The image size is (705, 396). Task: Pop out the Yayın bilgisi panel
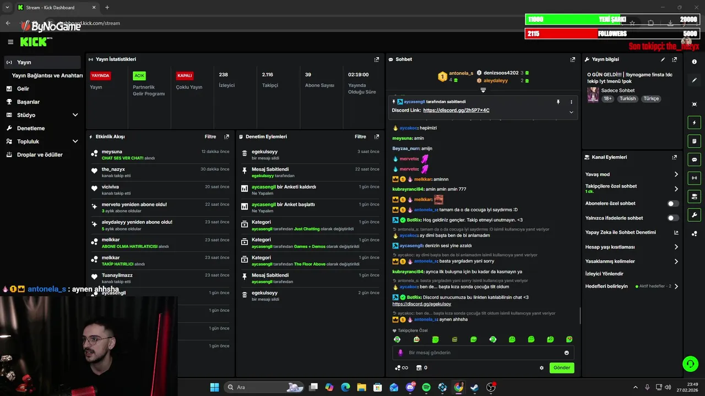[674, 59]
